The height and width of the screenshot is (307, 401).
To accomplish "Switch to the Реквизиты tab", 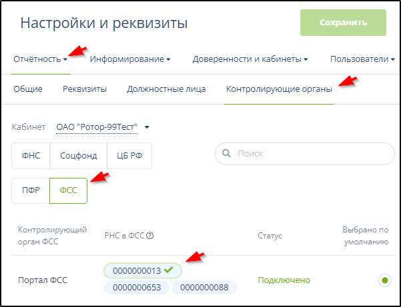I will [x=85, y=89].
